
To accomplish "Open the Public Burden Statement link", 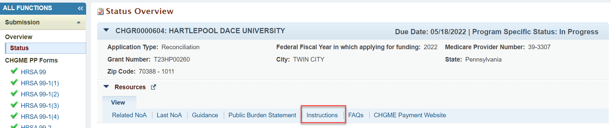I will pos(262,115).
